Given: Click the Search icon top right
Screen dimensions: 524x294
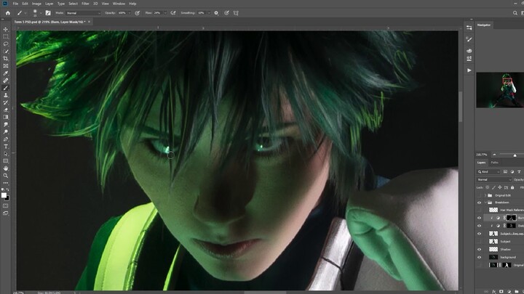Looking at the screenshot, I should pos(515,13).
